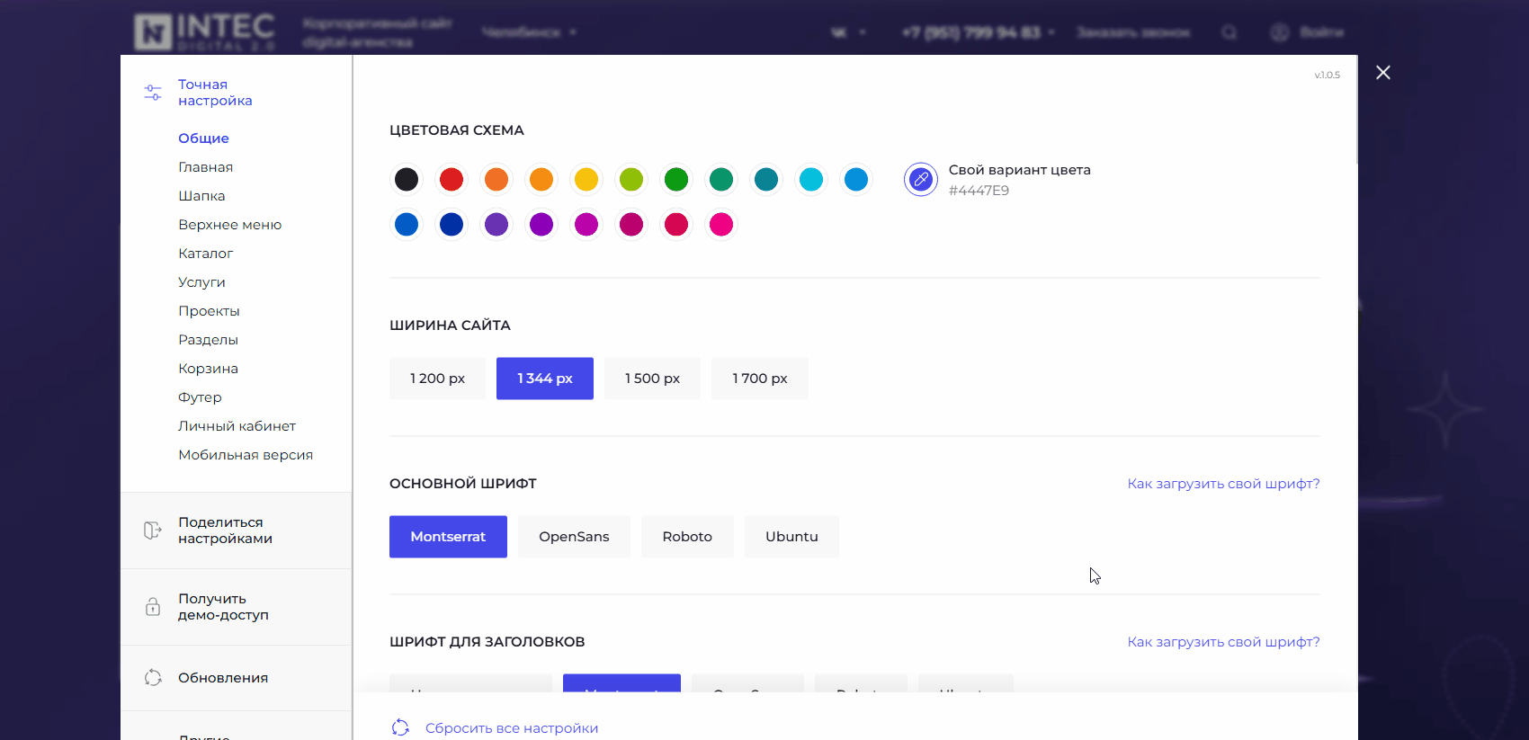Click the settings panel scrollbar
Image resolution: width=1529 pixels, height=740 pixels.
(x=1356, y=111)
